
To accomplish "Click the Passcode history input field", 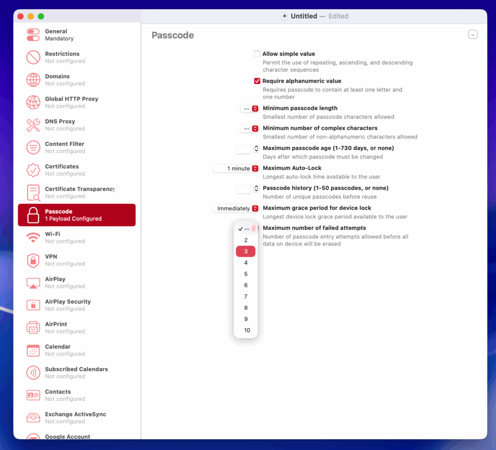I will (244, 188).
